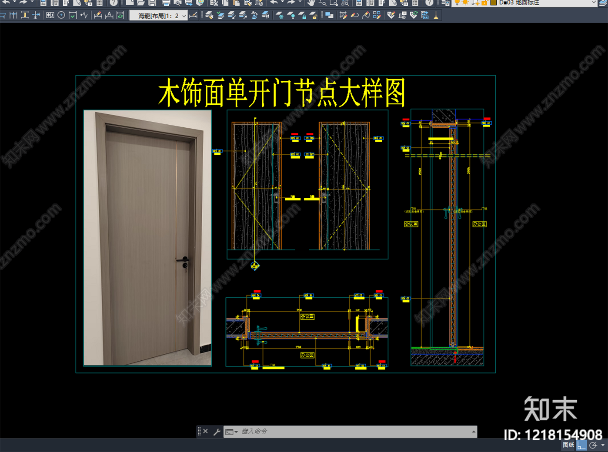Click the Plot printer icon

click(166, 3)
